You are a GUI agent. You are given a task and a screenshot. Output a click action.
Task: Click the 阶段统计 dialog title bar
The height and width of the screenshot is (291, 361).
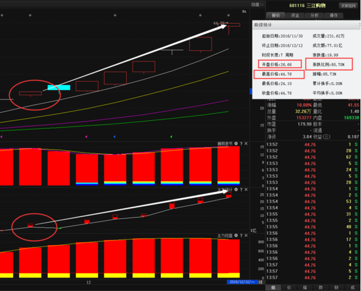[x=306, y=25]
